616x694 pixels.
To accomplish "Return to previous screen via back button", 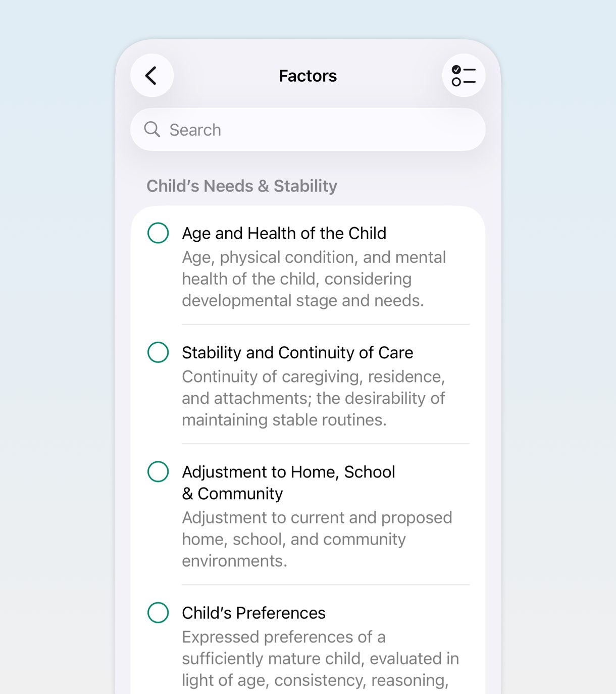I will click(151, 75).
